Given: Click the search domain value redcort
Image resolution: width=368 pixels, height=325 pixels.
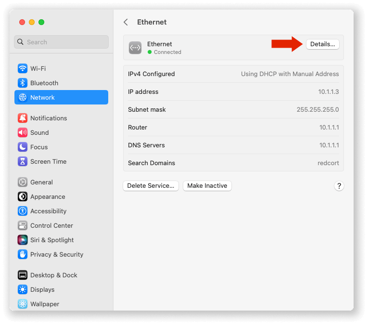Looking at the screenshot, I should coord(328,163).
